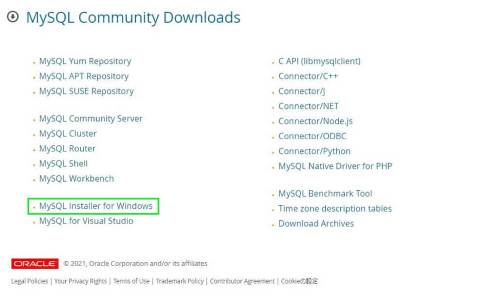Go to Connector/ODBC downloads

pyautogui.click(x=312, y=136)
